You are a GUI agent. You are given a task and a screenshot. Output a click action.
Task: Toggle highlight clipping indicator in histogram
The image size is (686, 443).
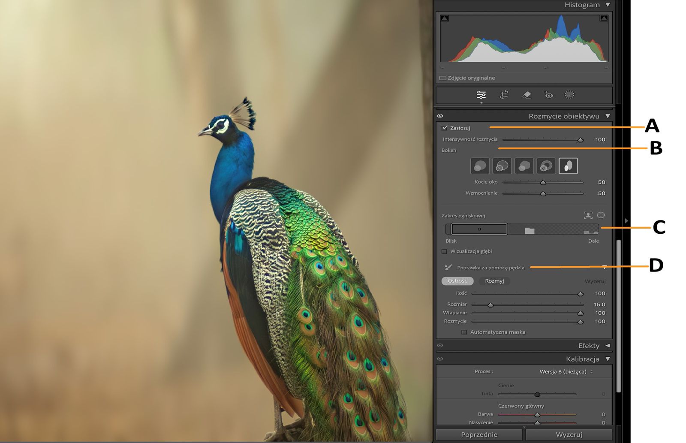(x=604, y=18)
